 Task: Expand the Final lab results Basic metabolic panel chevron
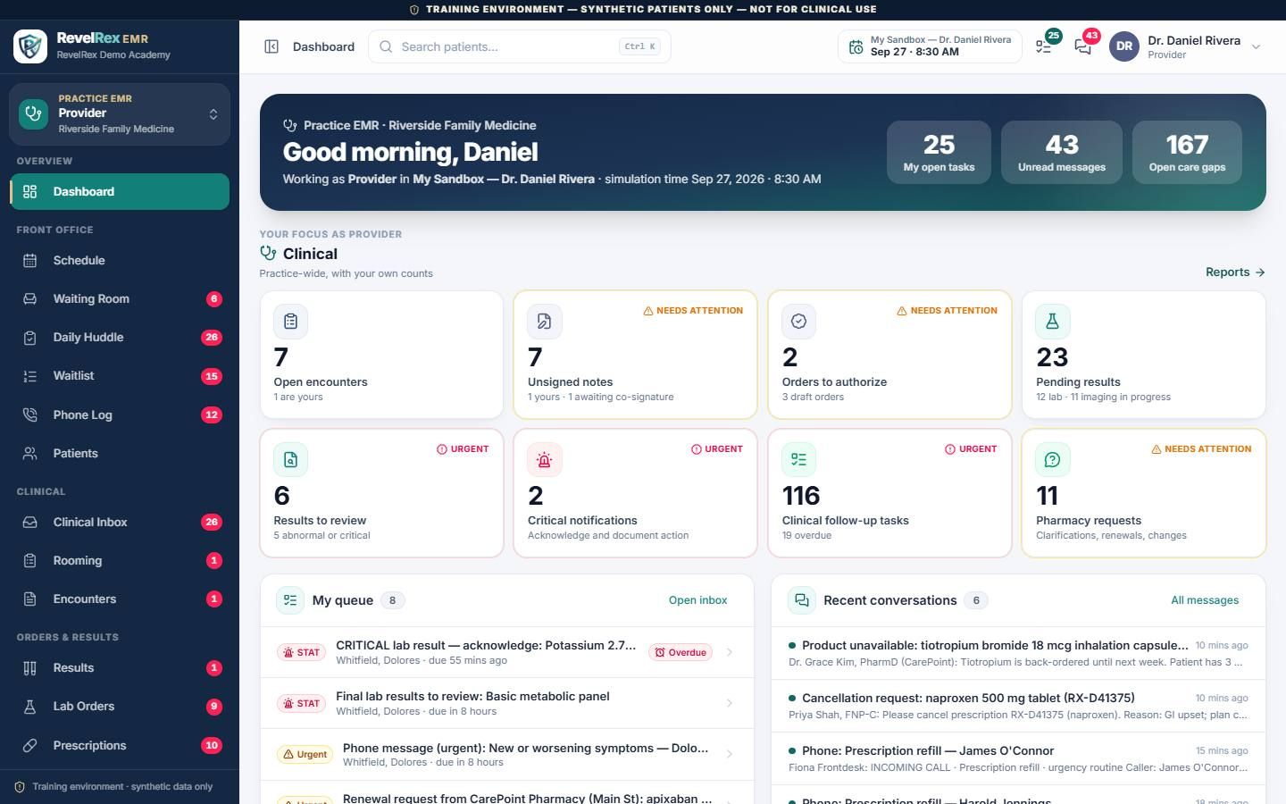coord(730,703)
